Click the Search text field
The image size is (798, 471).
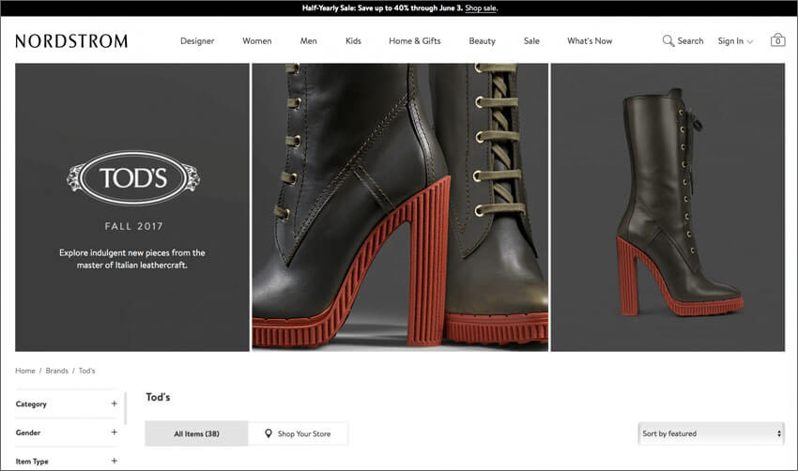[690, 41]
